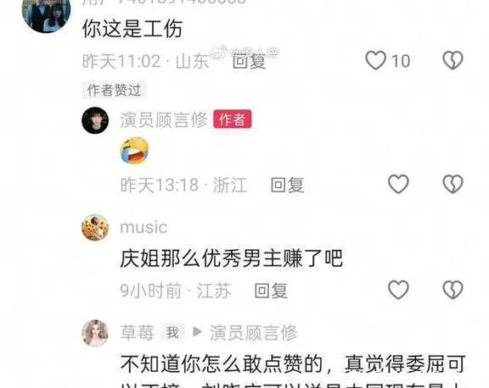Tap the crying-laughing emoji in the reply
Viewport: 489px width, 388px height.
(x=134, y=150)
